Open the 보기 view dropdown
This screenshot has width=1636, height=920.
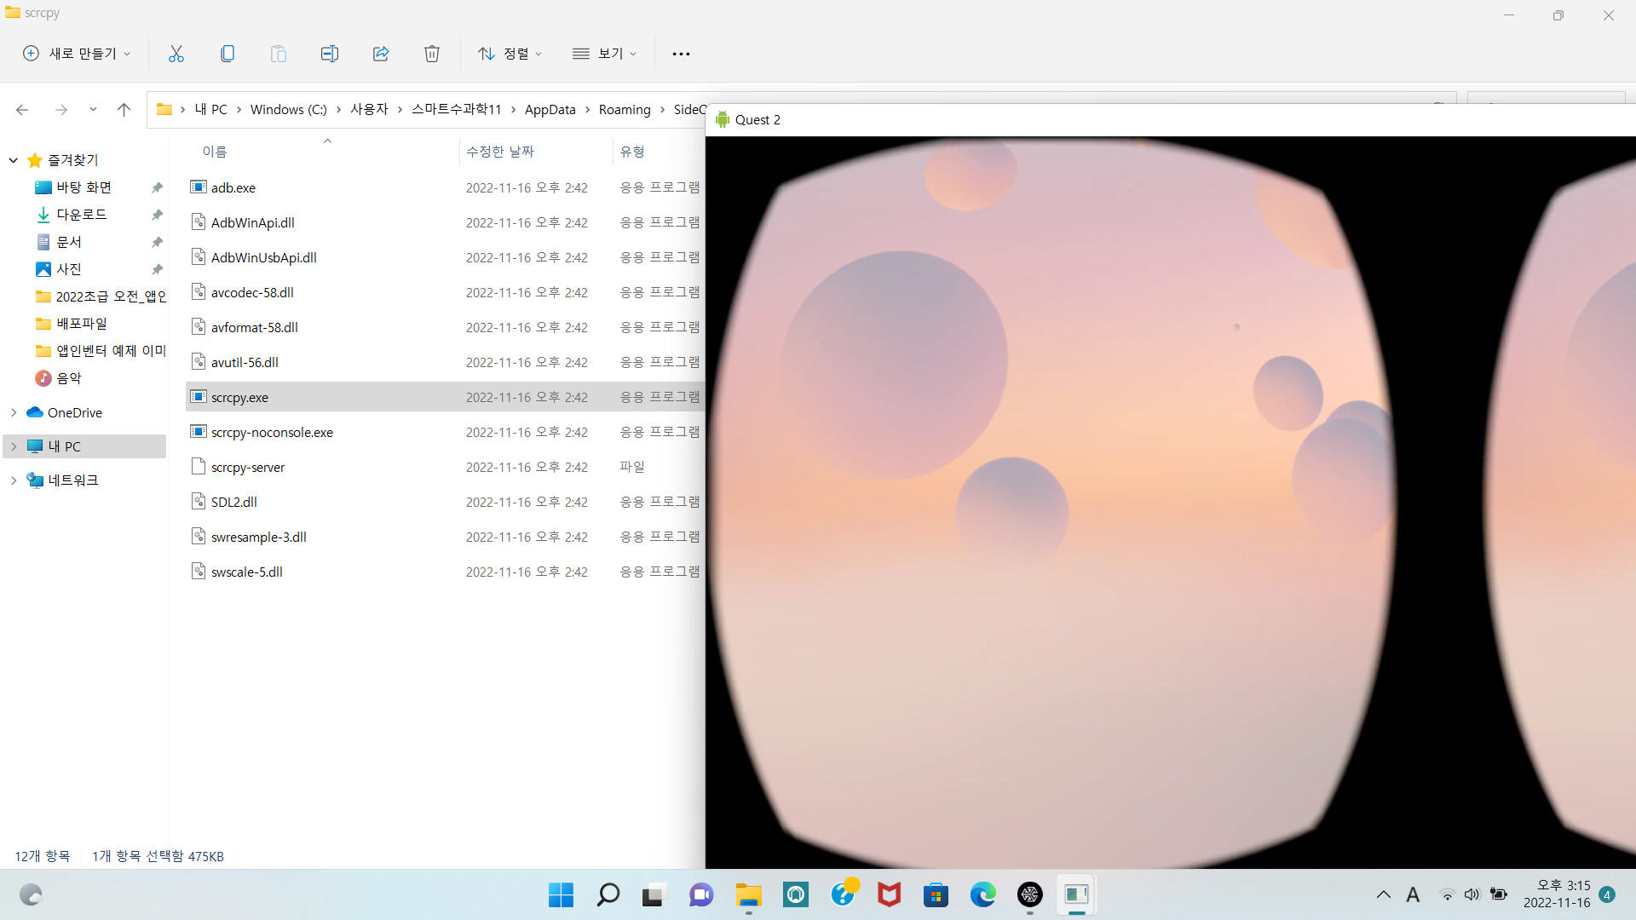pos(604,54)
